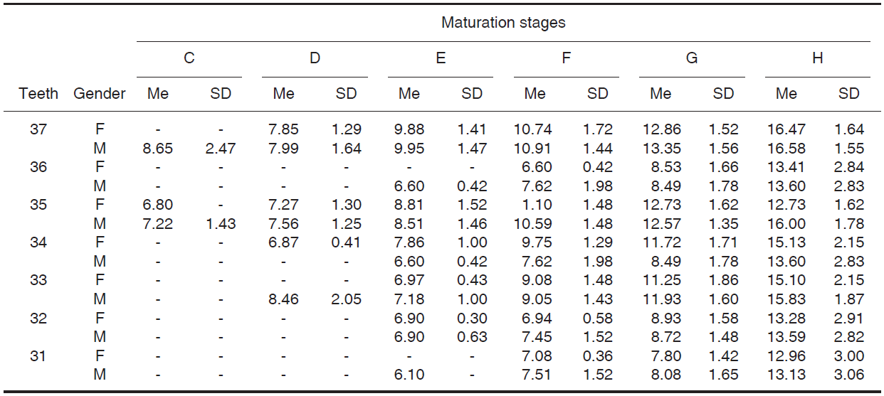Select the 16.47 value cell

click(x=786, y=130)
